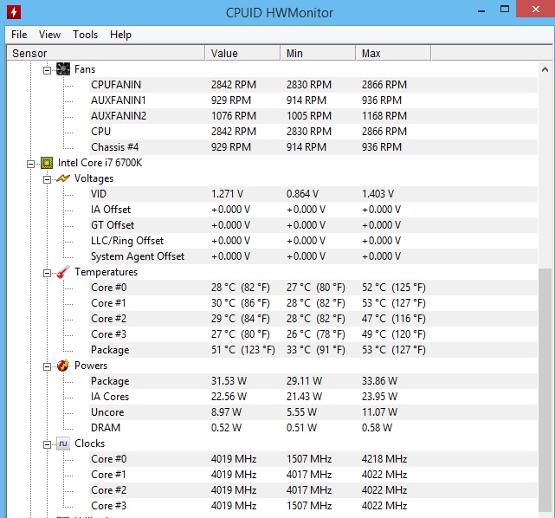Click the 5.55 W min Uncore value

click(x=301, y=412)
